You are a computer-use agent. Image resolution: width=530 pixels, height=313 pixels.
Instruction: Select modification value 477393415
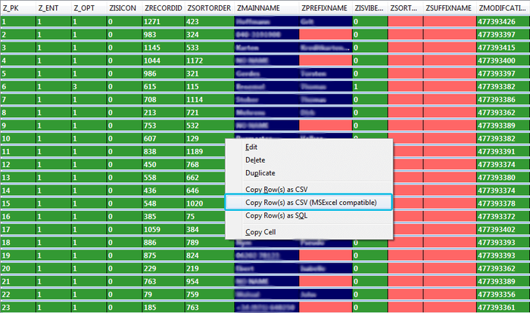pos(503,48)
